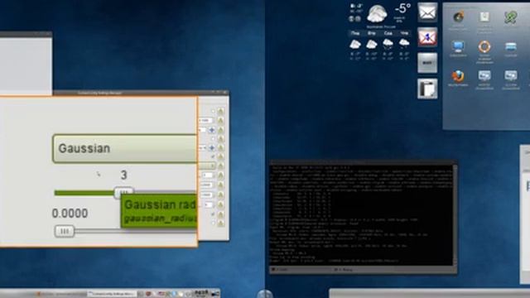Viewport: 530px width, 298px height.
Task: Open the blue drive icon in folder view
Action: 510,46
